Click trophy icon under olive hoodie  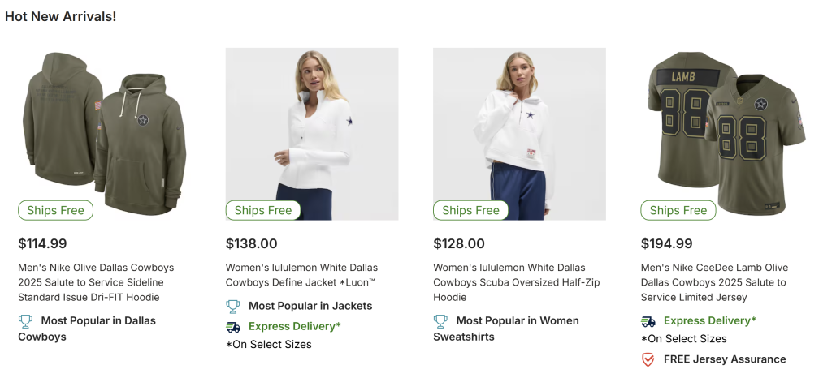[x=25, y=320]
